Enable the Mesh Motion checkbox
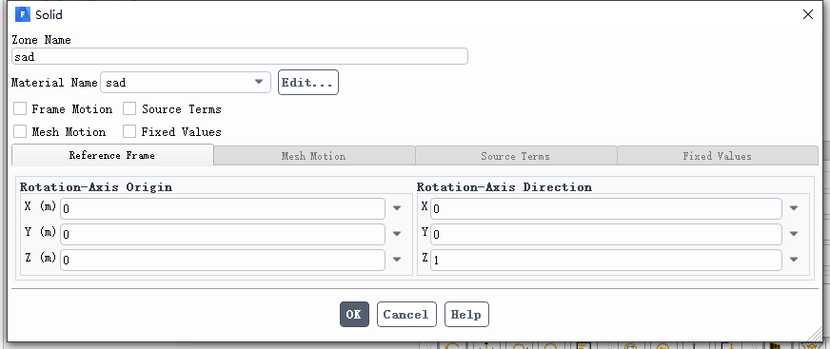 [20, 131]
